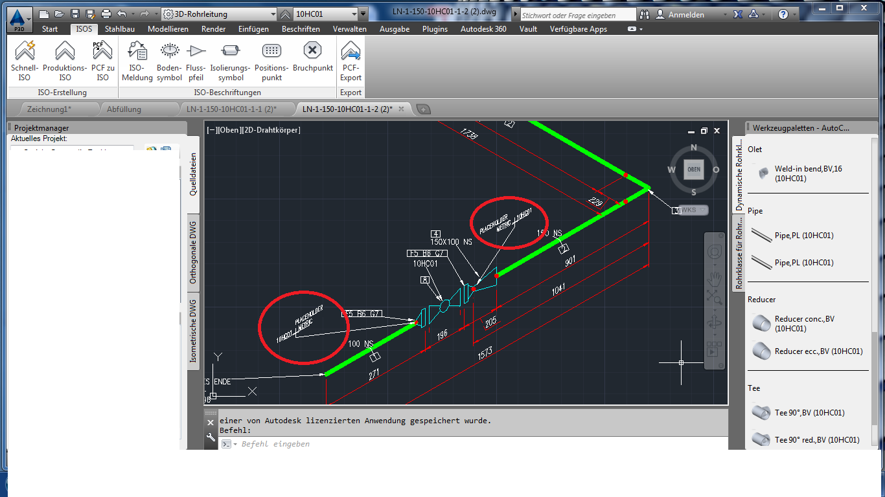885x497 pixels.
Task: Select Reducer ecc.,BV (10HC01) palette item
Action: 808,351
